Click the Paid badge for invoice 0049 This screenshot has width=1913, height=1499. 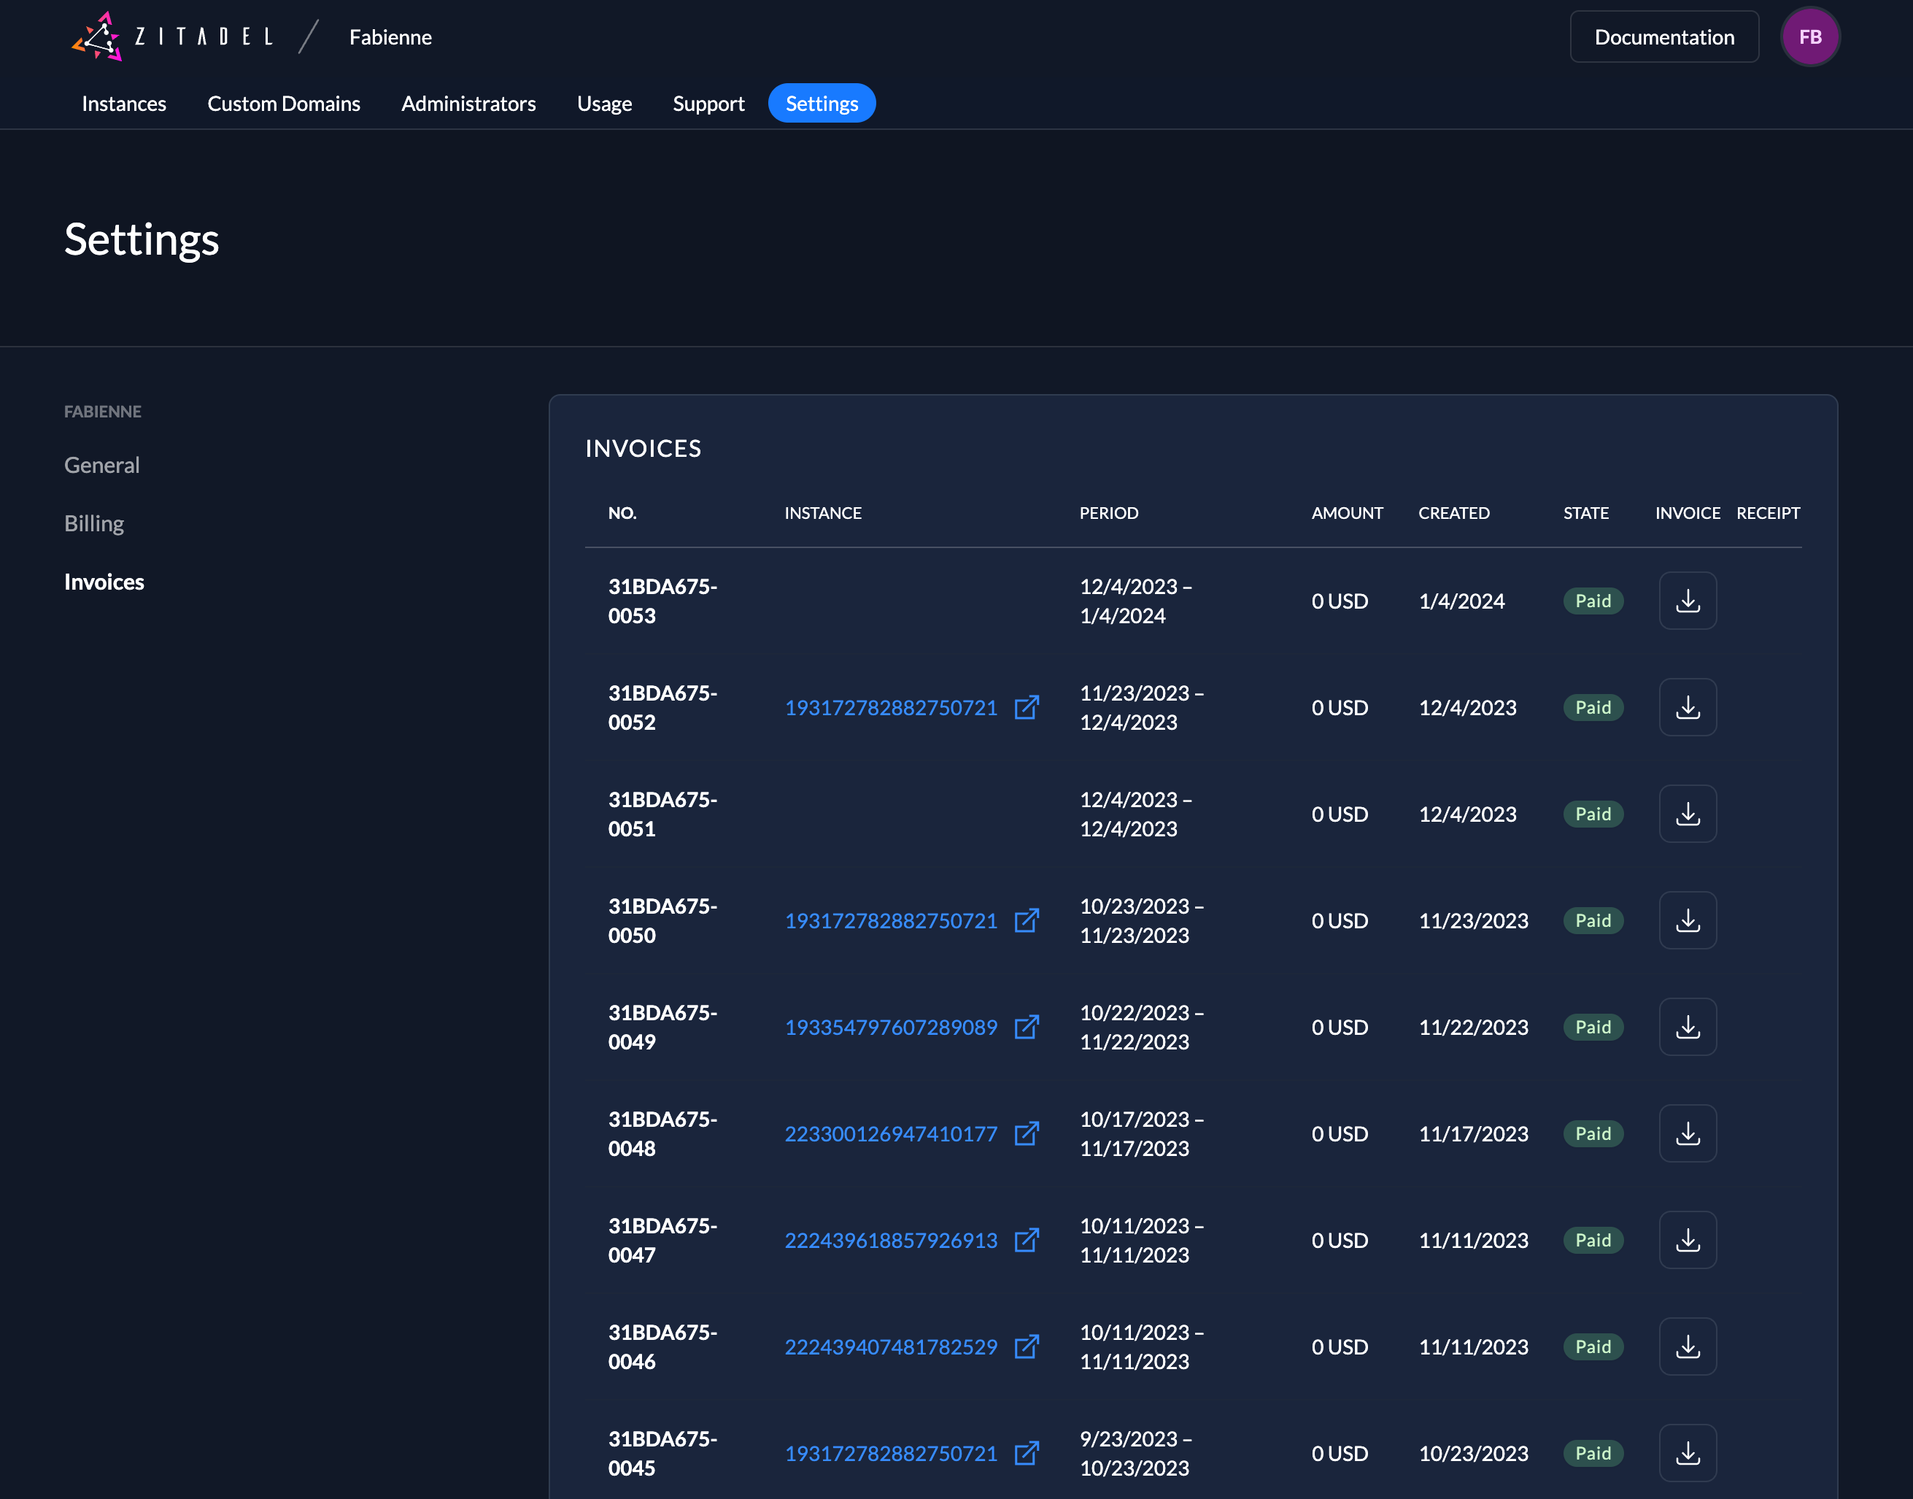(x=1593, y=1027)
